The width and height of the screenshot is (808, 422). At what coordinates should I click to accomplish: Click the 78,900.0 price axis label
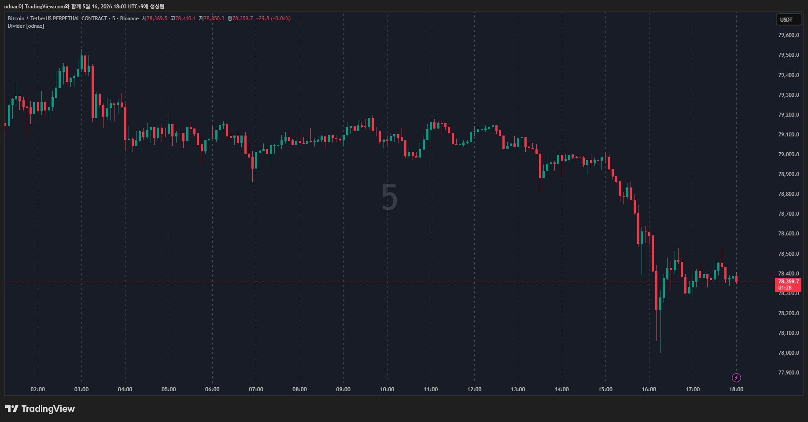pos(789,174)
